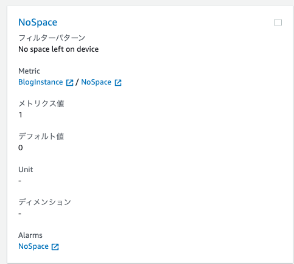
Task: Open the BlogInstance namespace link
Action: [41, 82]
